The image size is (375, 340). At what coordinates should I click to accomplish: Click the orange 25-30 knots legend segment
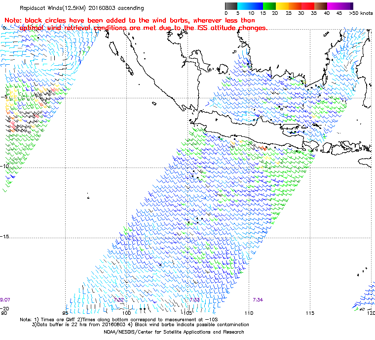[x=295, y=6]
